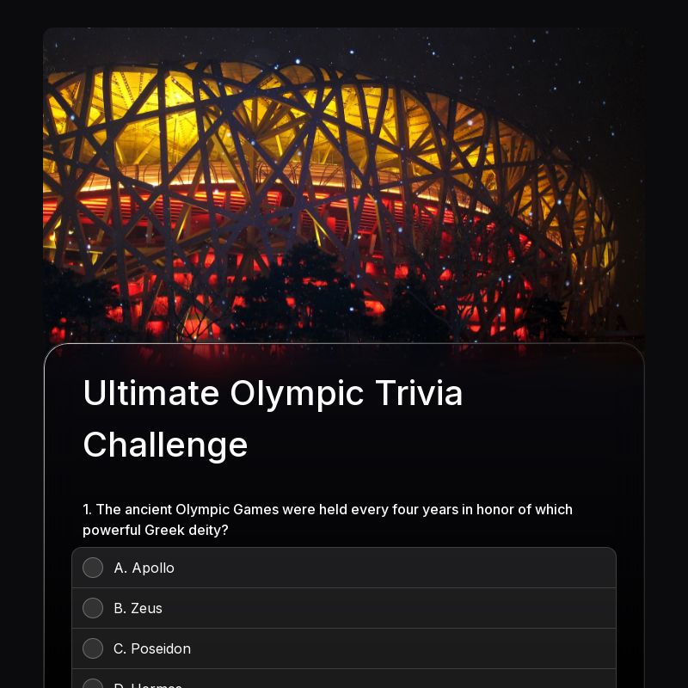
Task: Click the 'C. Poseidon' text label
Action: [x=152, y=648]
